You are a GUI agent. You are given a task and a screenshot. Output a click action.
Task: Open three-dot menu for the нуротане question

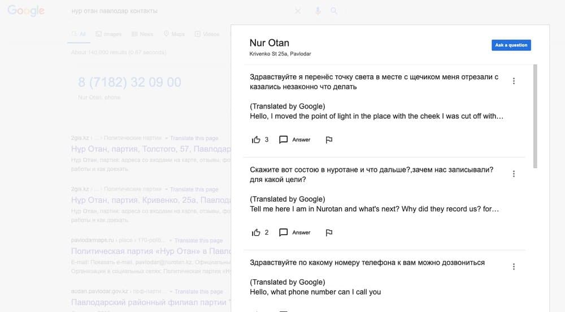pos(514,174)
